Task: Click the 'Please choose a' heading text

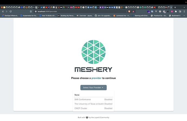Action: [81, 78]
